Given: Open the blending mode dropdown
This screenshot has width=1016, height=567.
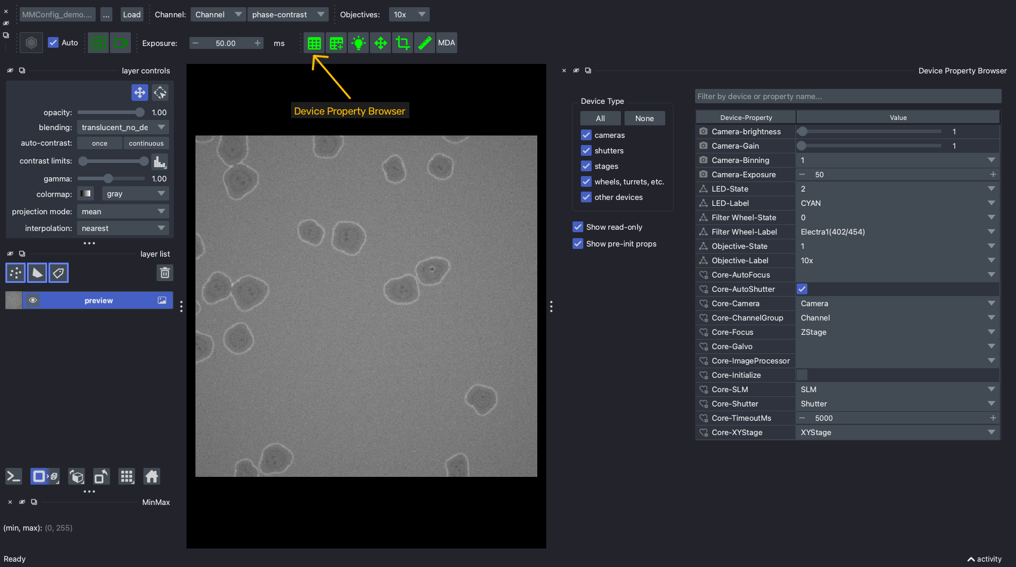Looking at the screenshot, I should tap(123, 127).
